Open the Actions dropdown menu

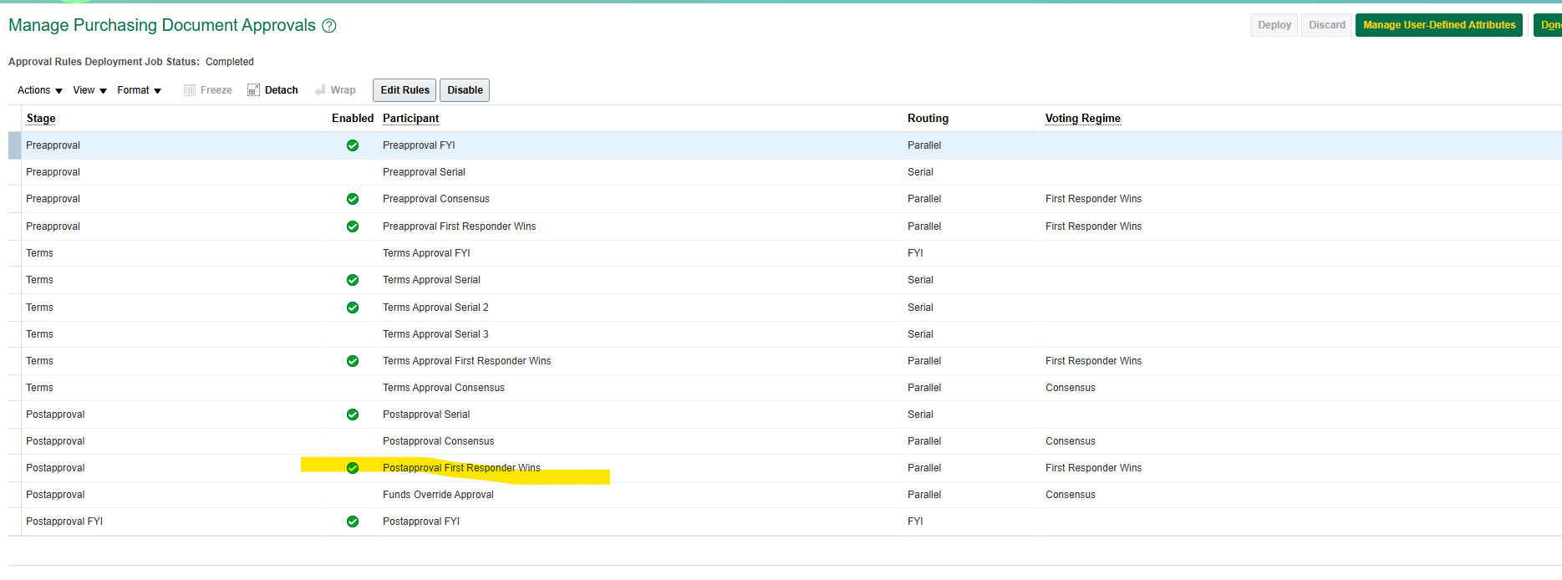[40, 90]
